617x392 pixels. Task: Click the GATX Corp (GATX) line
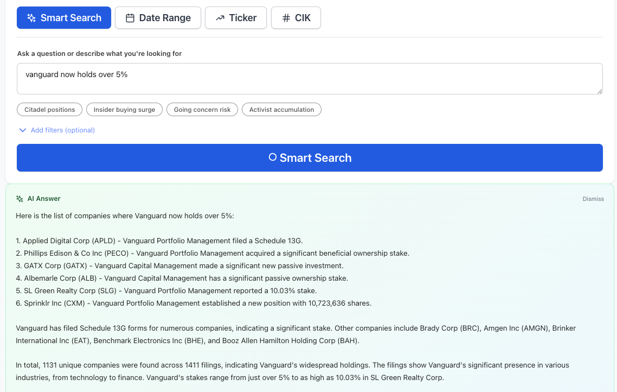click(x=180, y=266)
